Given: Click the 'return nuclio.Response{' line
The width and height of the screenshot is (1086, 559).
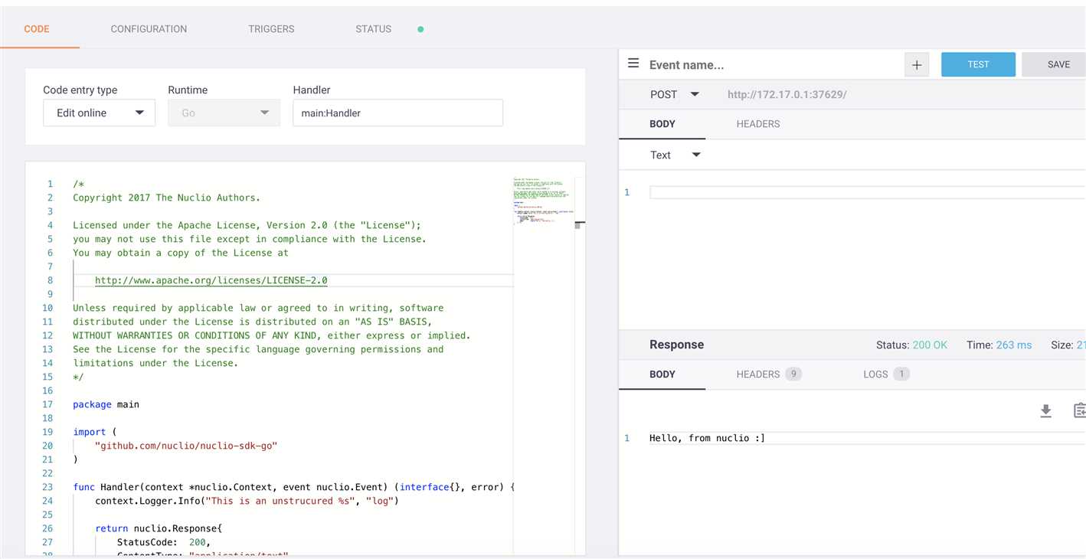Looking at the screenshot, I should [x=159, y=528].
